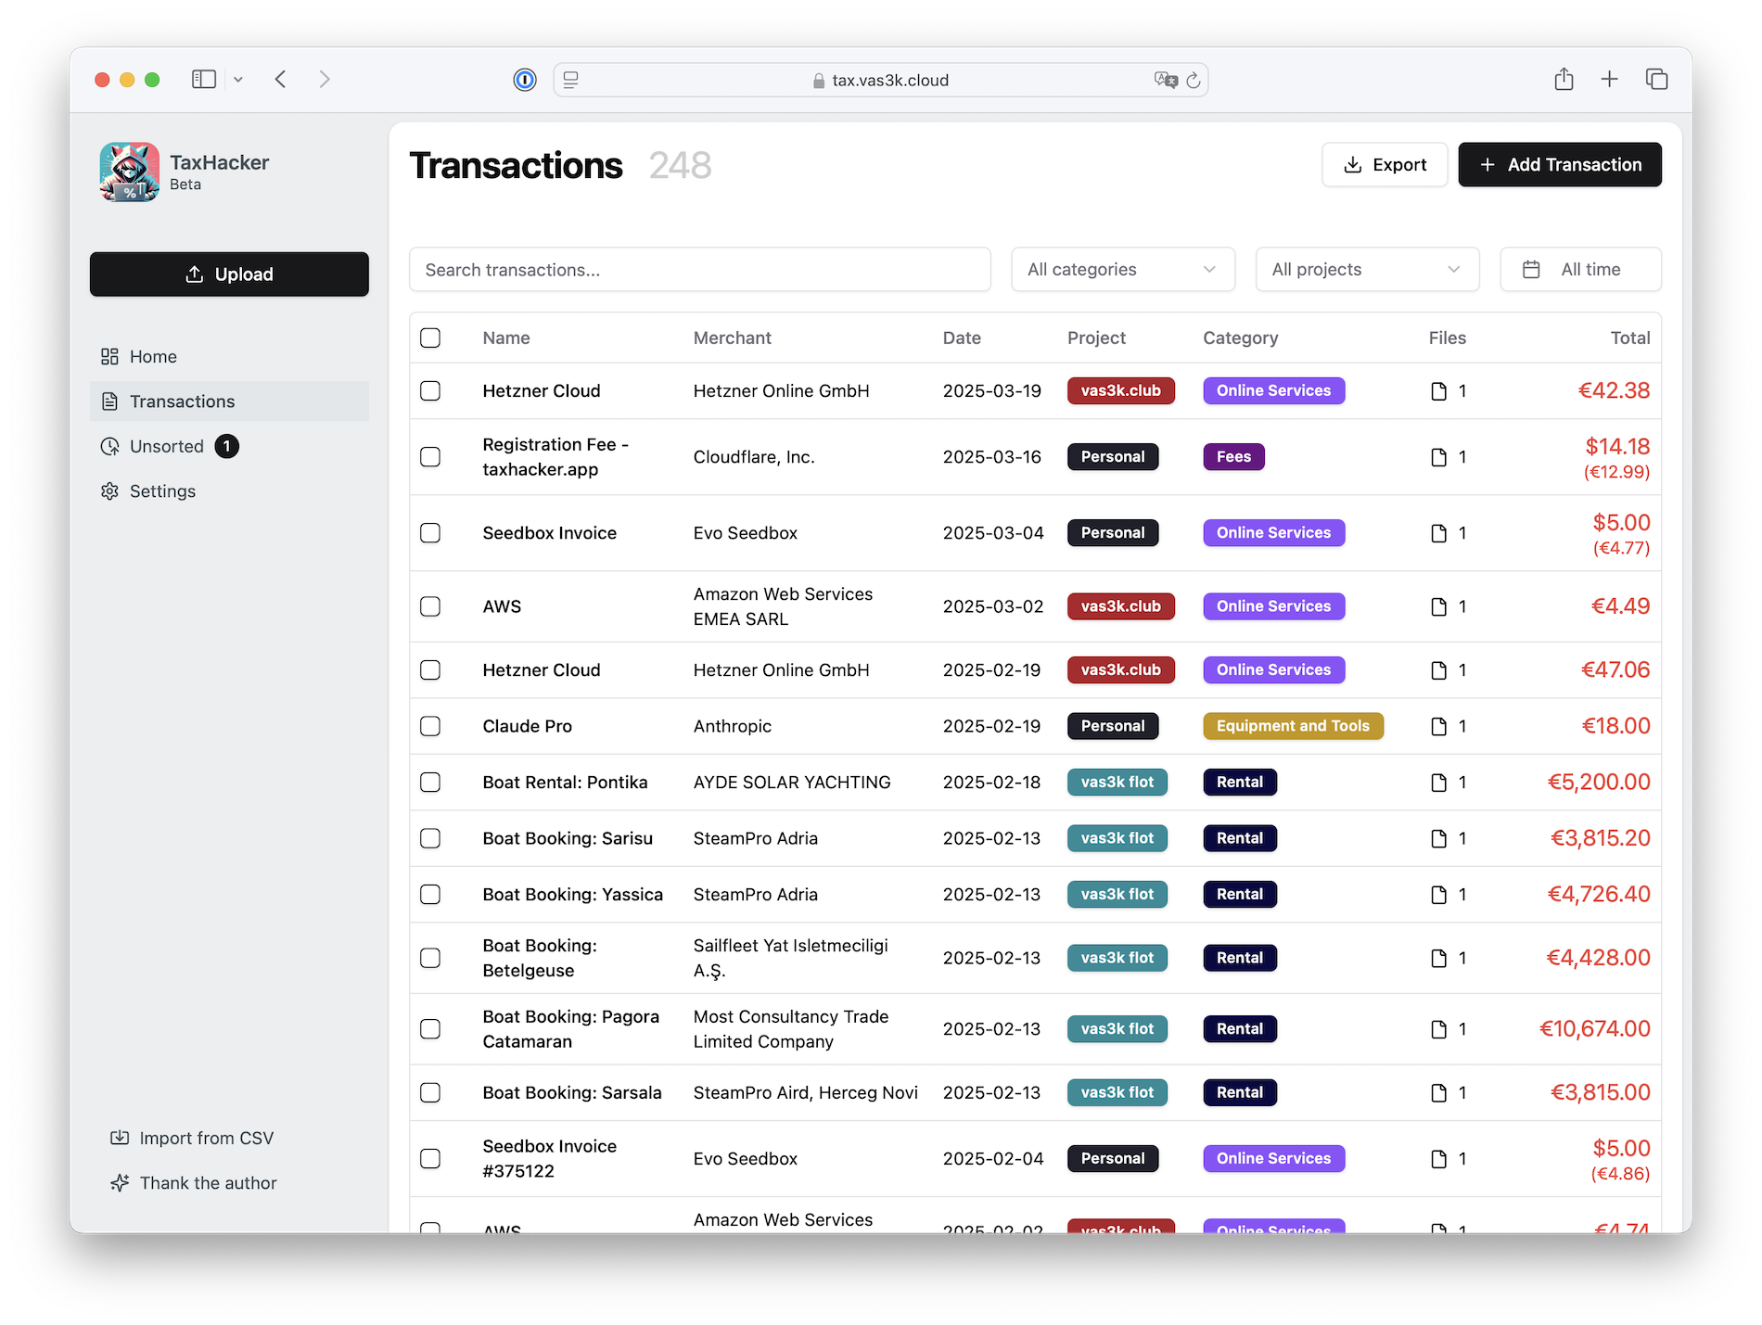The height and width of the screenshot is (1325, 1762).
Task: Open file icon for Seedbox Invoice #375122
Action: [1439, 1159]
